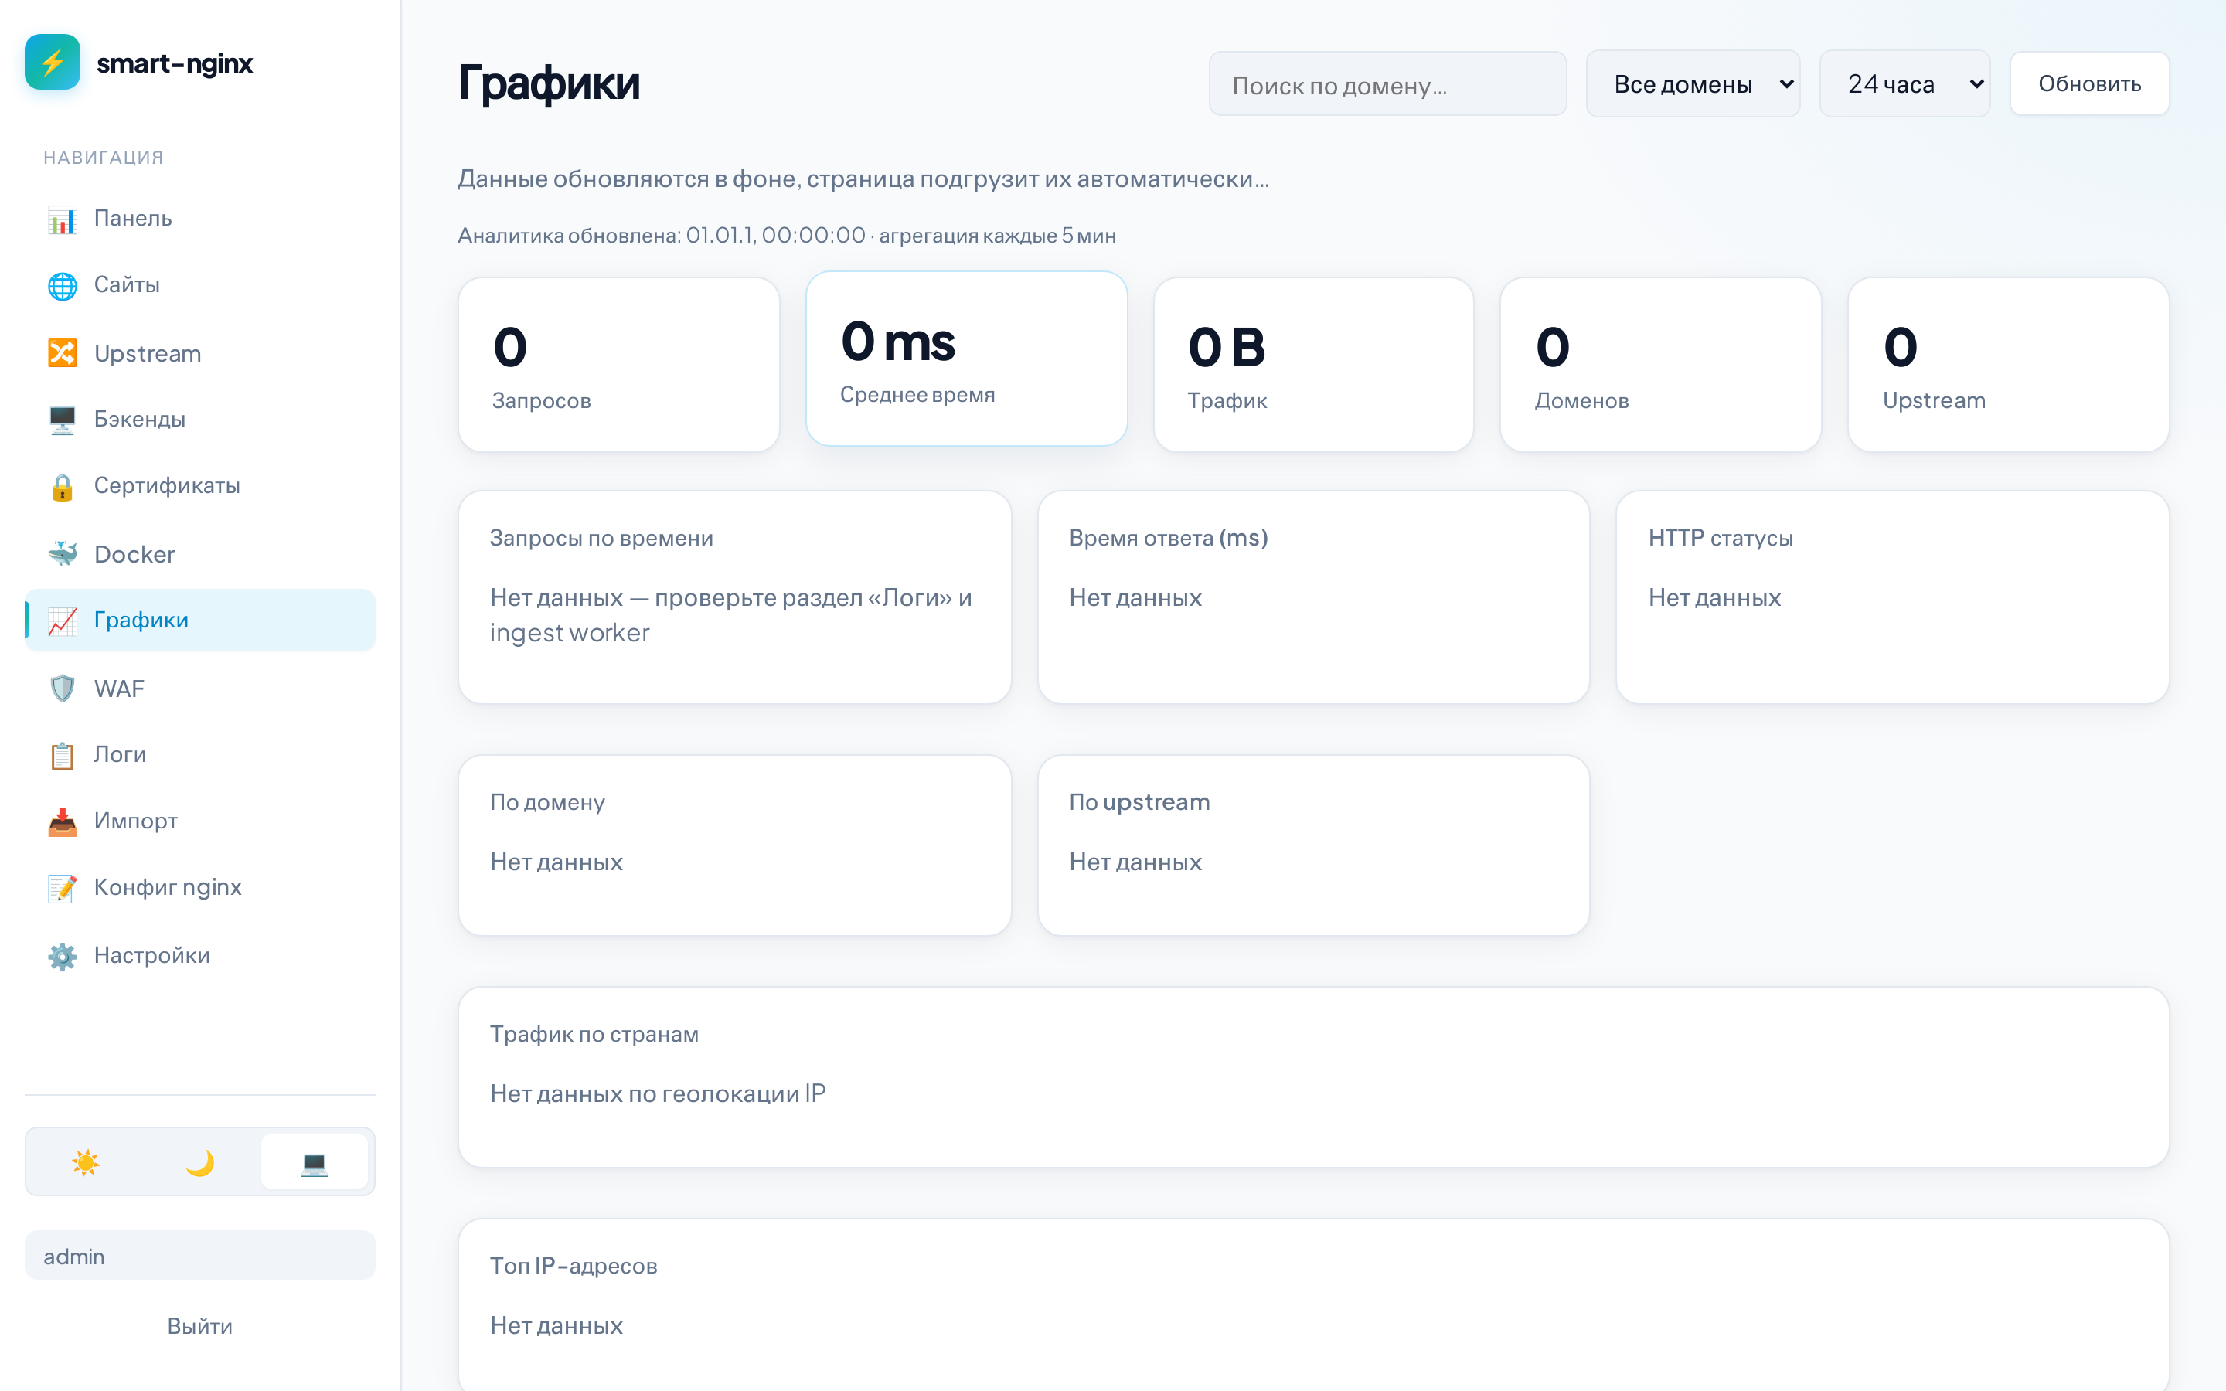Open the Все домены dropdown
Viewport: 2226px width, 1391px height.
1693,83
